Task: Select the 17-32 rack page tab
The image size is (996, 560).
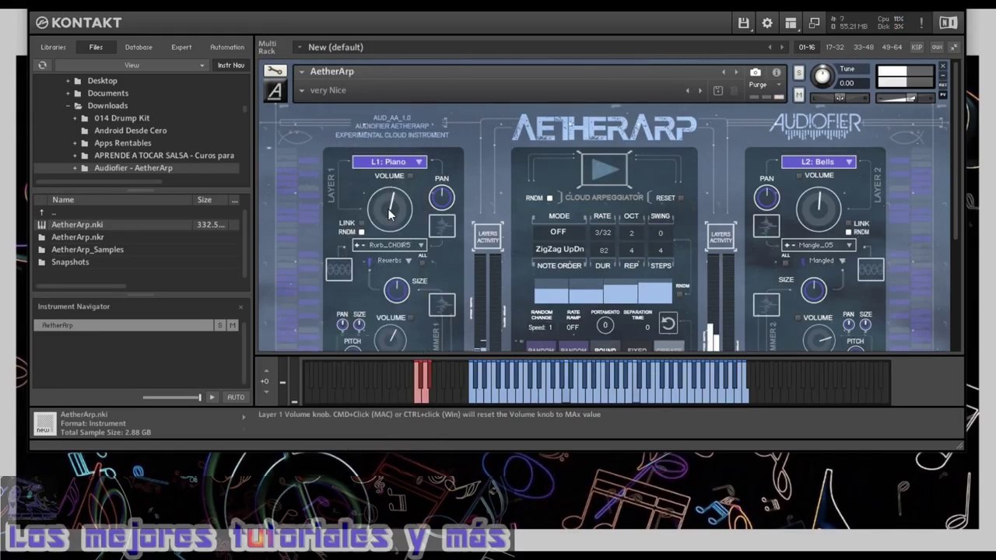Action: pos(835,47)
